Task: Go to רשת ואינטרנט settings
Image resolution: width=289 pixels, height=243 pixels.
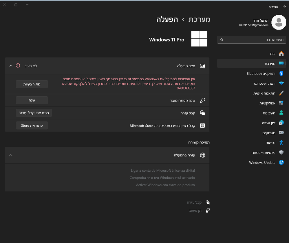Action: point(252,84)
